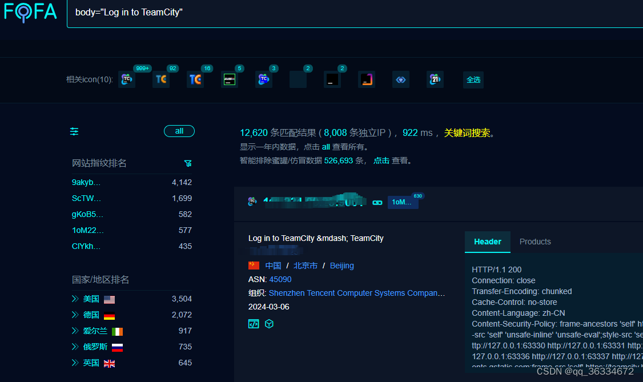Open the page source code icon
The image size is (643, 382).
[254, 324]
